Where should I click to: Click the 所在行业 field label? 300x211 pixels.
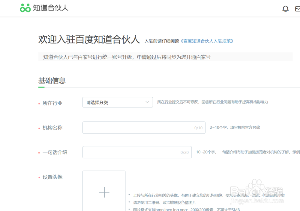[52, 103]
